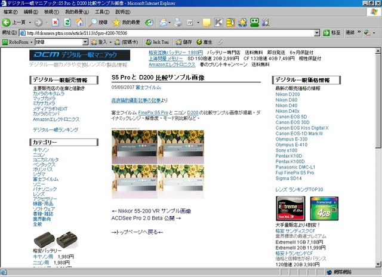
Task: Open the Help menu
Action: (123, 12)
